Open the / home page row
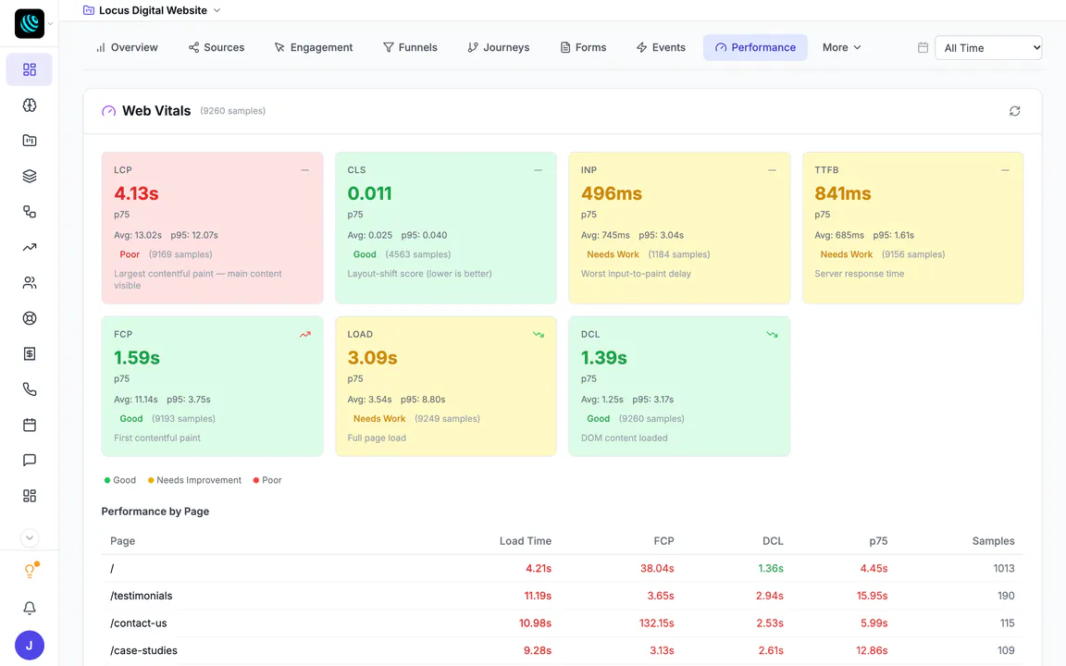This screenshot has height=666, width=1066. [562, 568]
